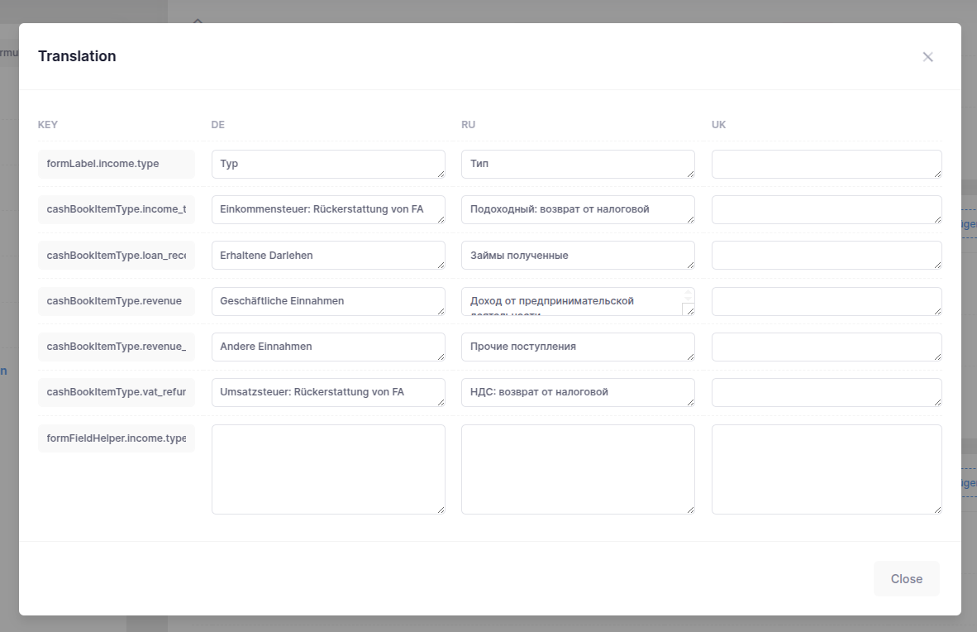Screen dimensions: 977x632
Task: Select the large empty UK textarea for formFieldHelper
Action: (x=826, y=469)
